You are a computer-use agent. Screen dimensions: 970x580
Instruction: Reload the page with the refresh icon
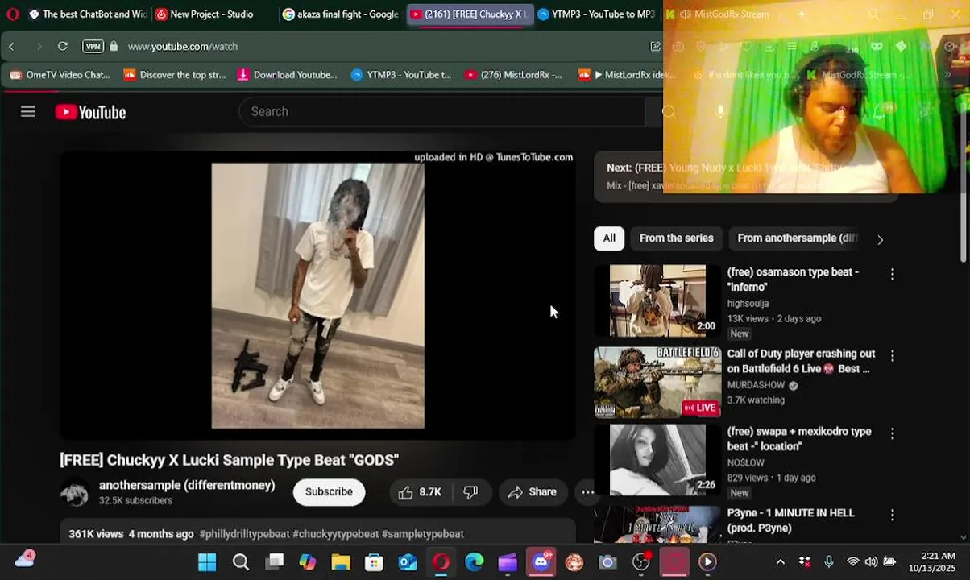pos(63,47)
